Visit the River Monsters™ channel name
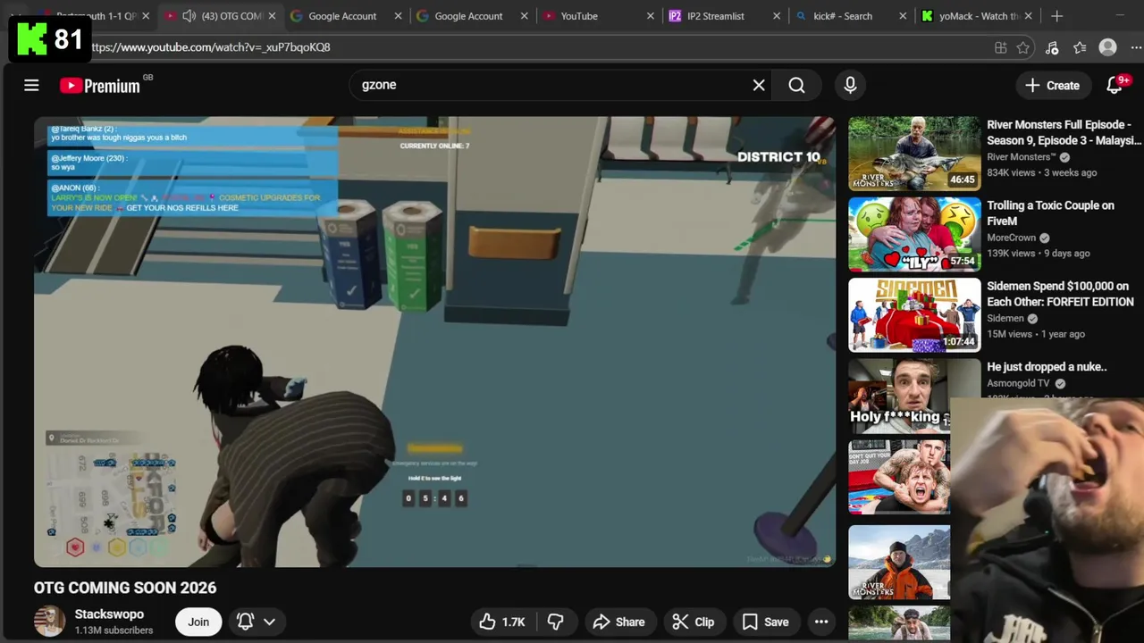This screenshot has height=643, width=1144. pos(1022,157)
